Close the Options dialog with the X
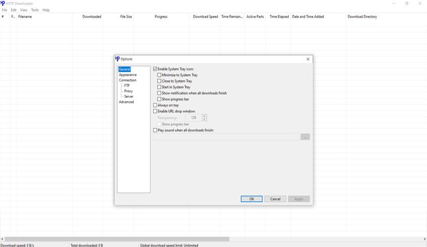 tap(308, 59)
